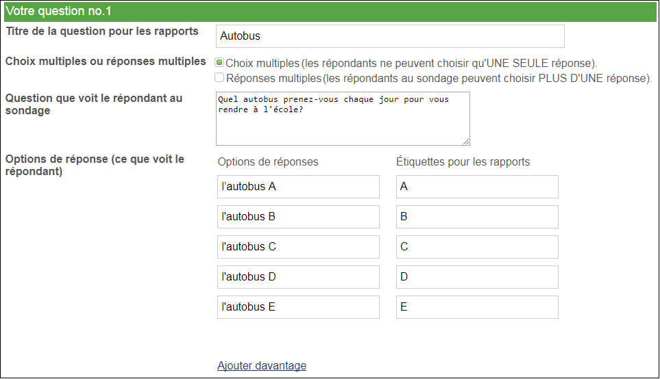Image resolution: width=660 pixels, height=379 pixels.
Task: Edit the l'autobus B response option field
Action: pyautogui.click(x=298, y=217)
